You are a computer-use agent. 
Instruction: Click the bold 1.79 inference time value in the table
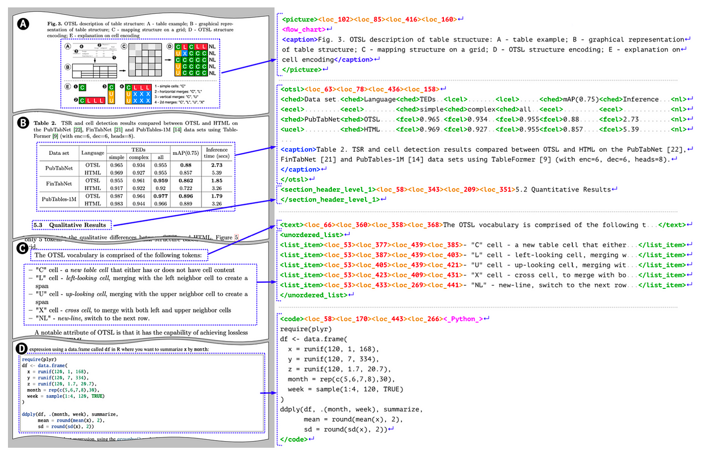pos(217,196)
